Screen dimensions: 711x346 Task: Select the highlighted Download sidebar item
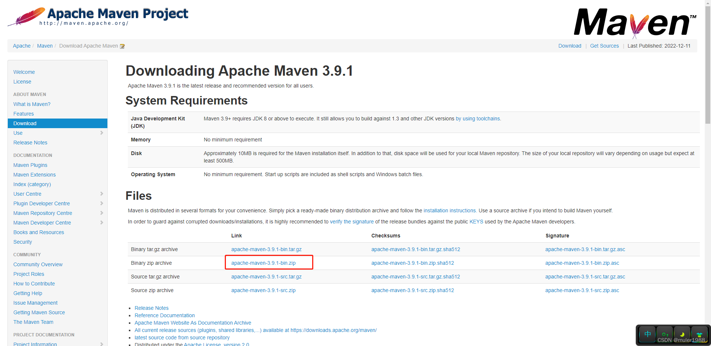click(x=57, y=123)
